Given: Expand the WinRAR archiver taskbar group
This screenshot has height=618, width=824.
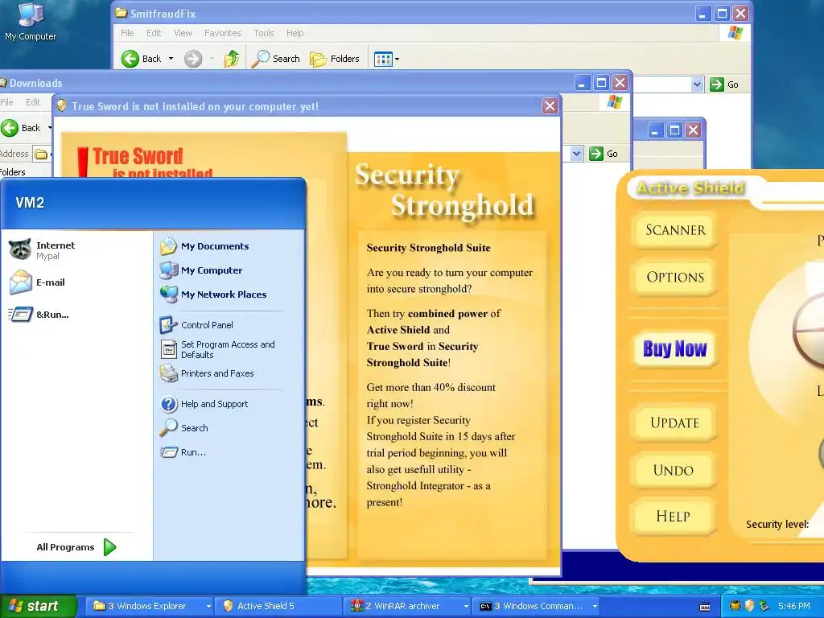Looking at the screenshot, I should click(x=466, y=606).
